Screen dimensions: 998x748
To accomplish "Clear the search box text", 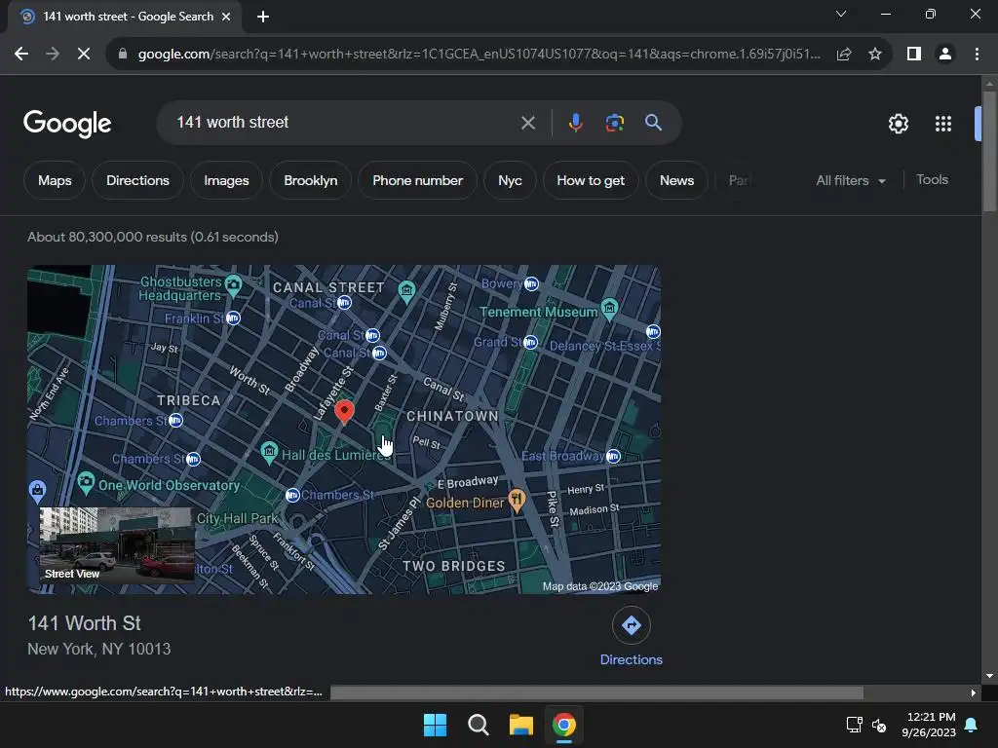I will pos(527,123).
